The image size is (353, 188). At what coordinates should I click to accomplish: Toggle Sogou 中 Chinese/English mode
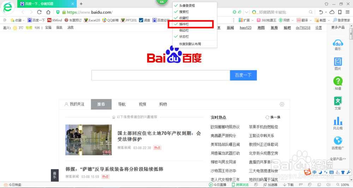(315, 172)
